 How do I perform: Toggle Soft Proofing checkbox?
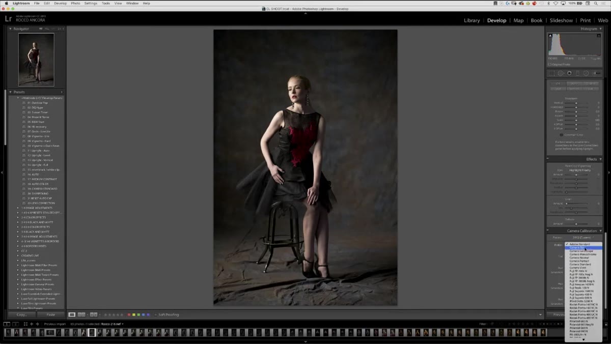pyautogui.click(x=155, y=314)
